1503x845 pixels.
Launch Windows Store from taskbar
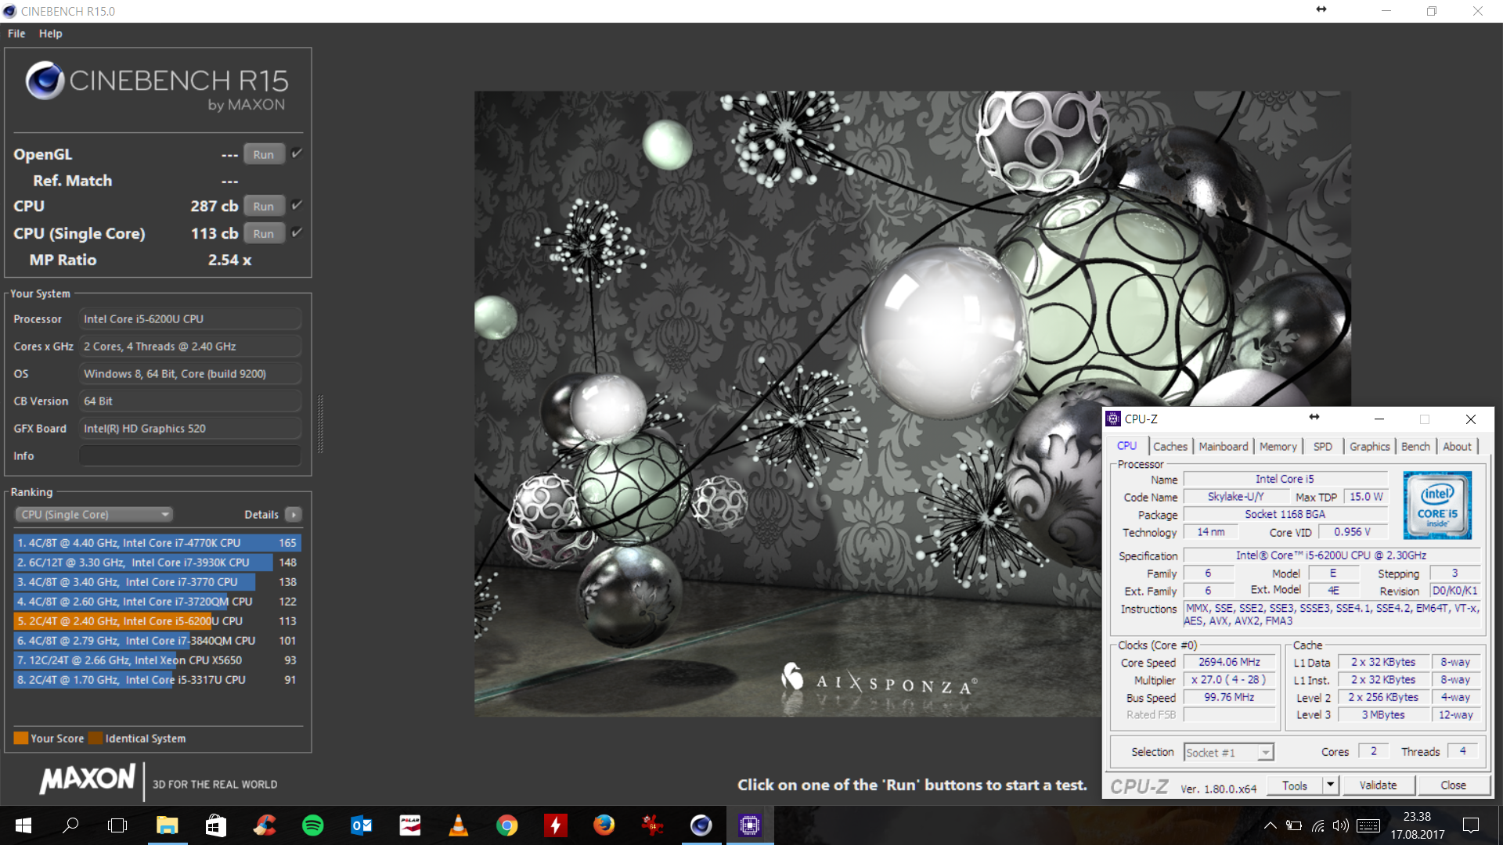pos(215,825)
